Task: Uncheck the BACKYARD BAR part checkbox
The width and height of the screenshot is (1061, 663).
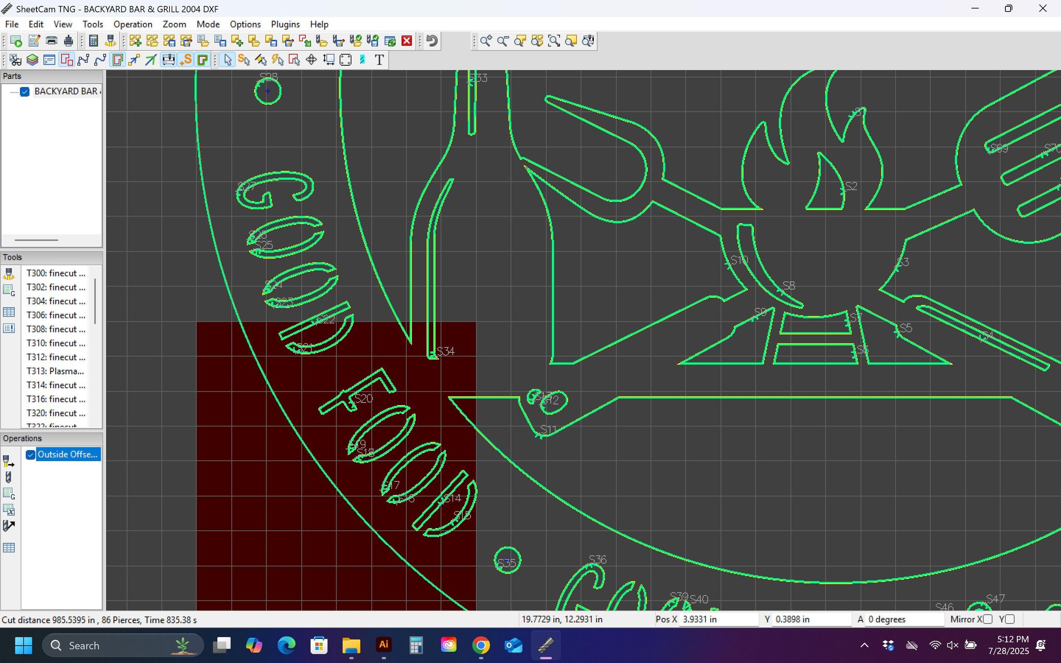Action: coord(25,91)
